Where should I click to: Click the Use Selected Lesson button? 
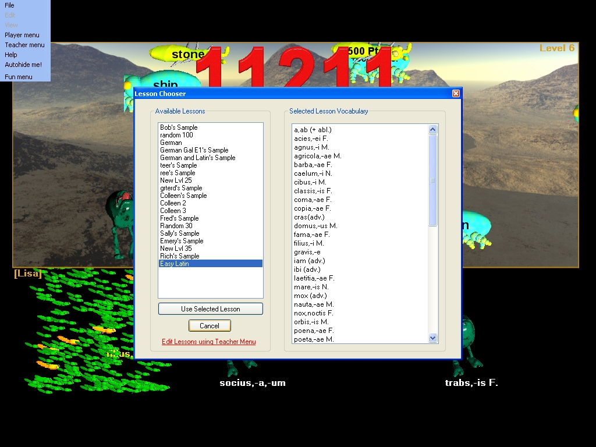(210, 309)
